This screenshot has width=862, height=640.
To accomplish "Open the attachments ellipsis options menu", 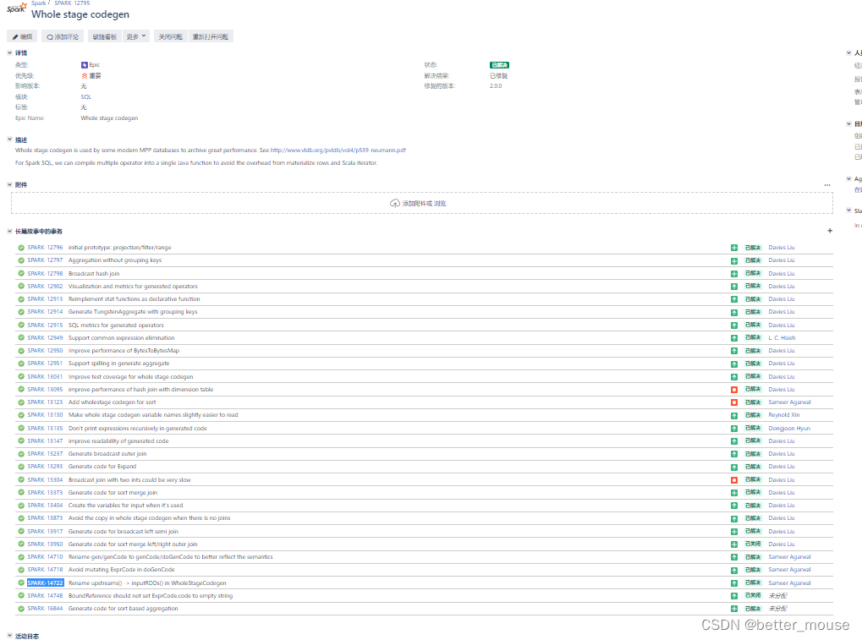I will point(827,185).
